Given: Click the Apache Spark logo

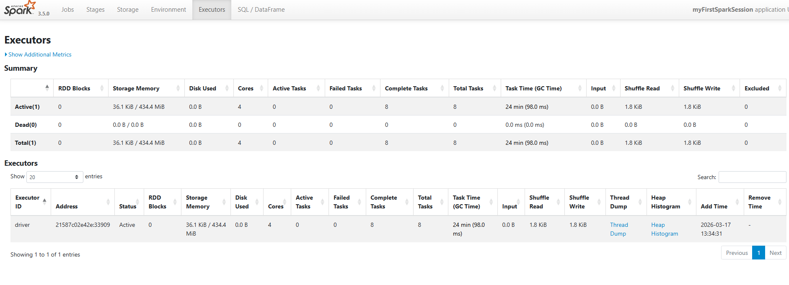Looking at the screenshot, I should (20, 8).
